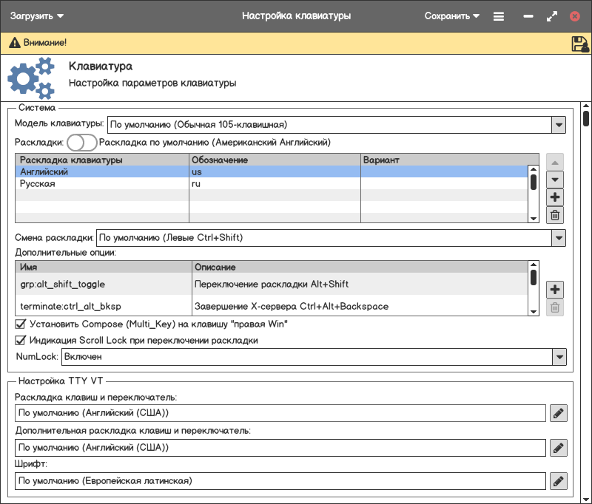Edit the TTY key layout and switcher field

coord(559,413)
